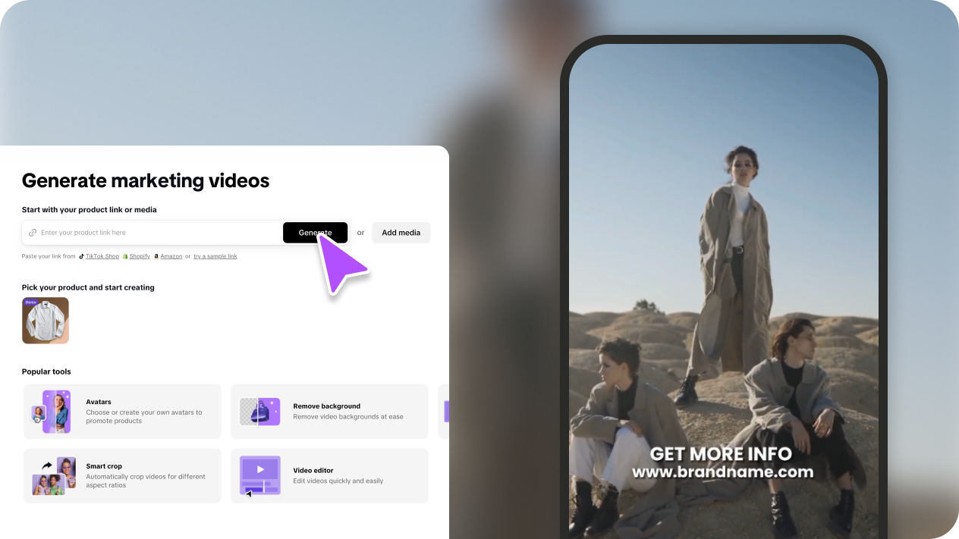This screenshot has height=539, width=959.
Task: Open the Shopify link
Action: coord(140,256)
